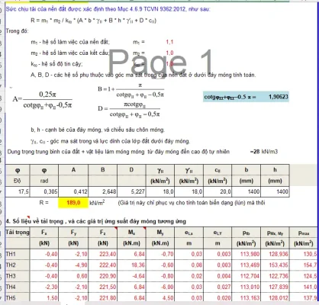This screenshot has width=319, height=305.
Task: Click coefficient A value 0,412
Action: click(x=73, y=191)
